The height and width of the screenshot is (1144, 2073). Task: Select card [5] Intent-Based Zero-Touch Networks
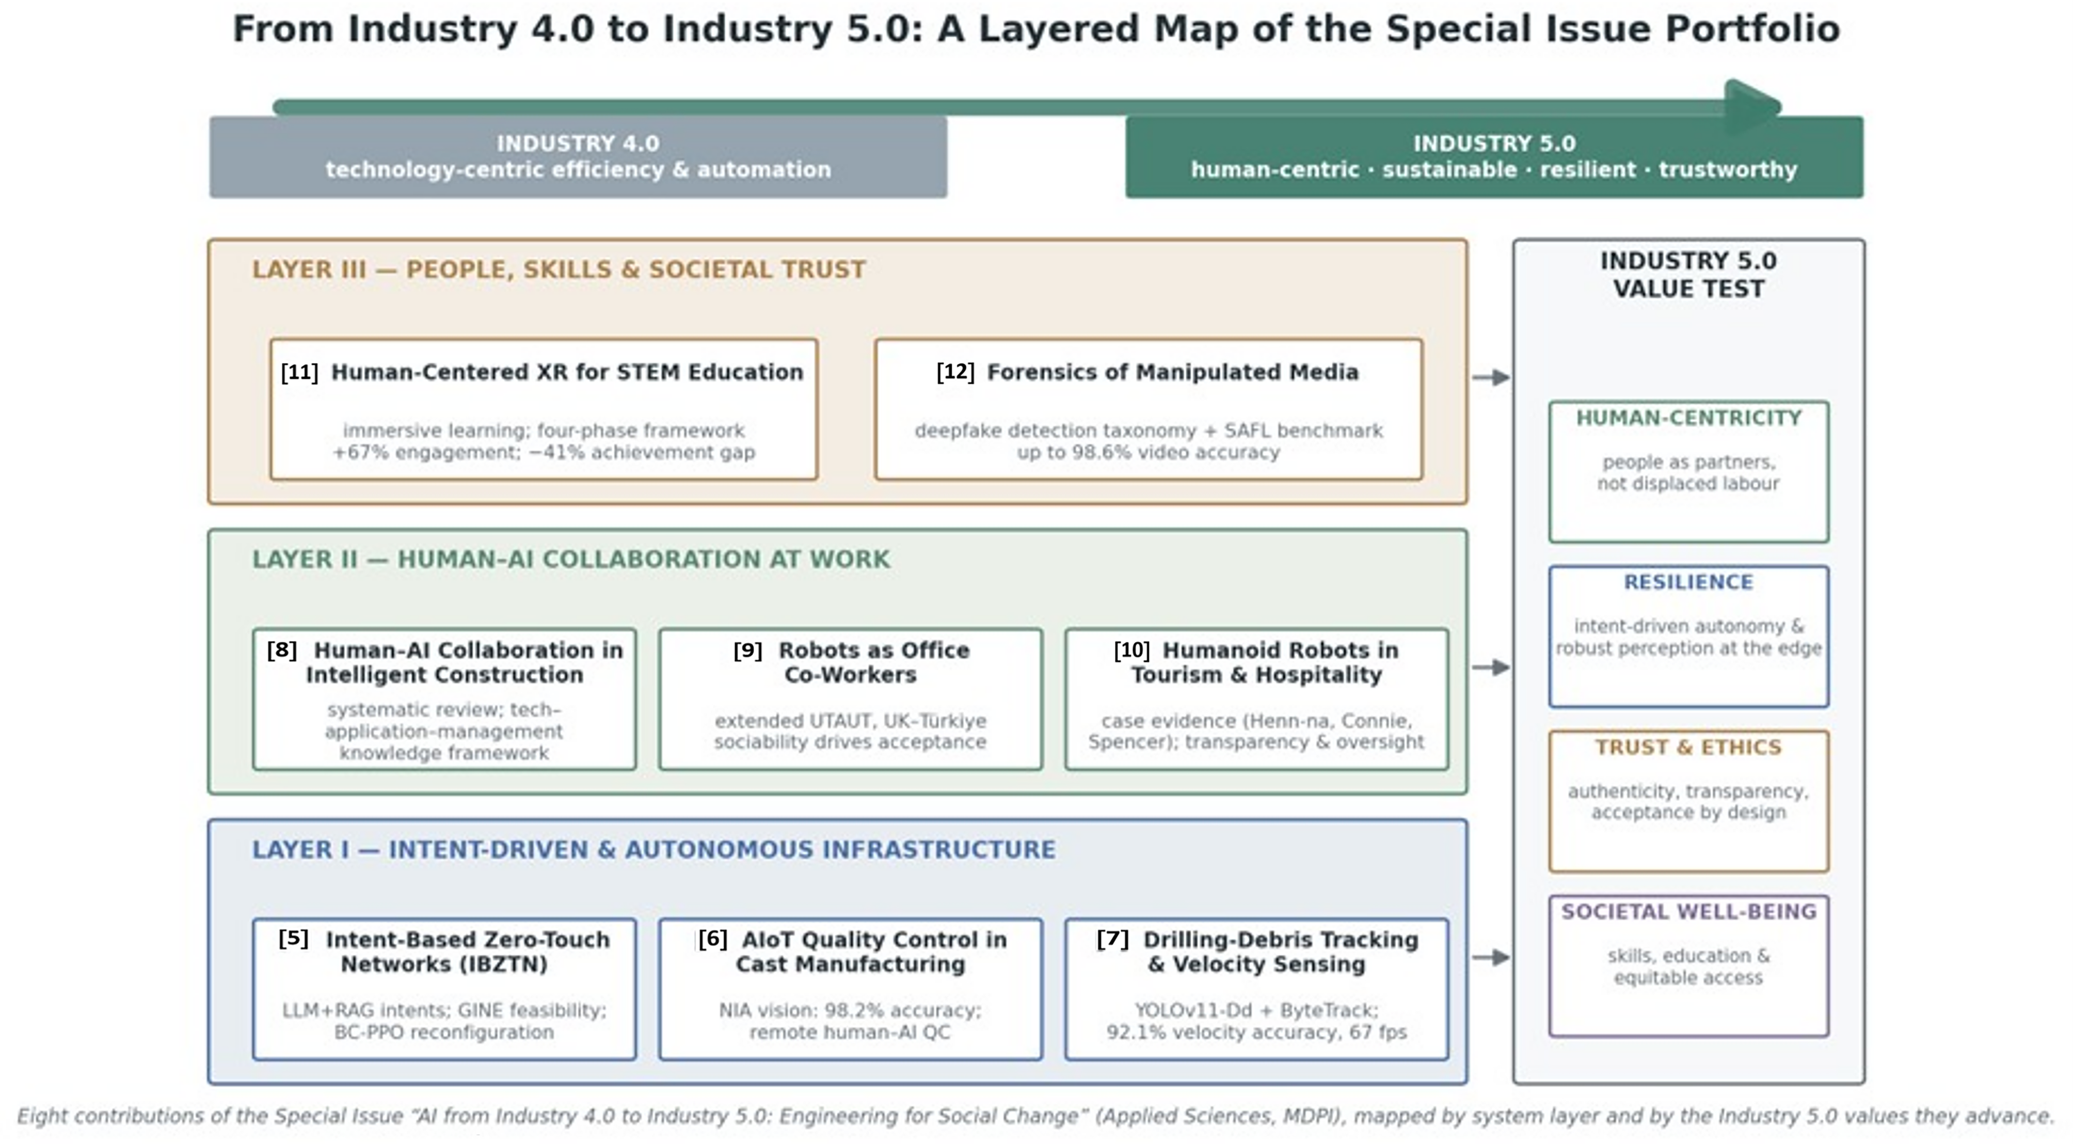(x=444, y=989)
